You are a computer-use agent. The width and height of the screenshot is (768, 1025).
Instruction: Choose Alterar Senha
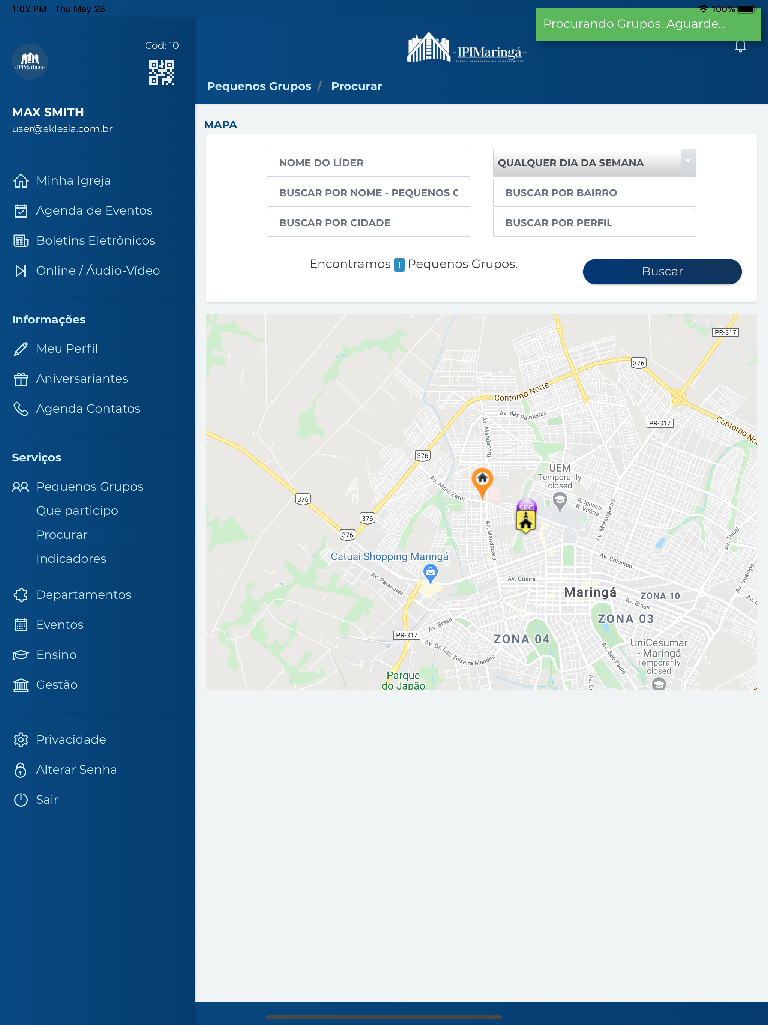[x=76, y=770]
